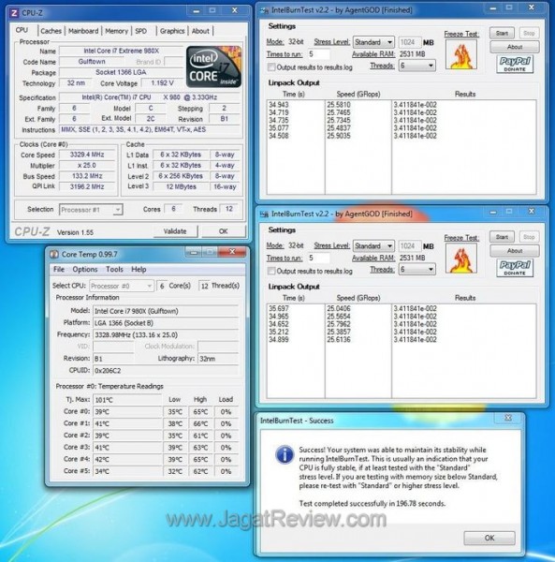The width and height of the screenshot is (555, 562).
Task: Click Core Speed value 3329.4 MHz
Action: pos(87,155)
